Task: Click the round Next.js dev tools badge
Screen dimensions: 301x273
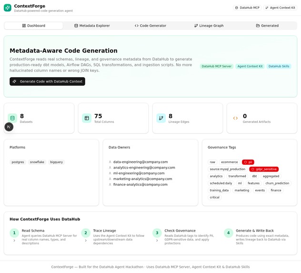Action: click(9, 127)
